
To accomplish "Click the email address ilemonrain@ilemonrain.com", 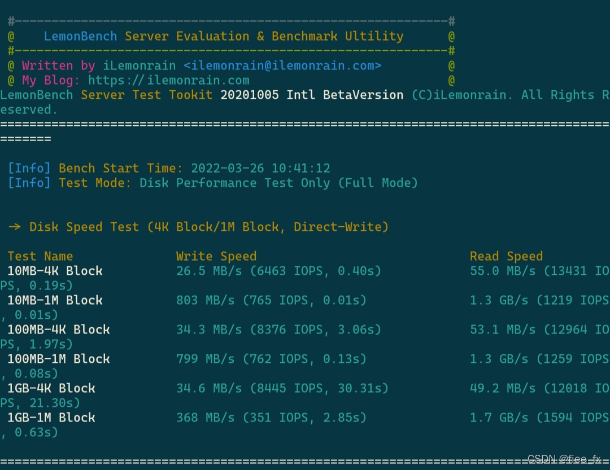I will (282, 65).
